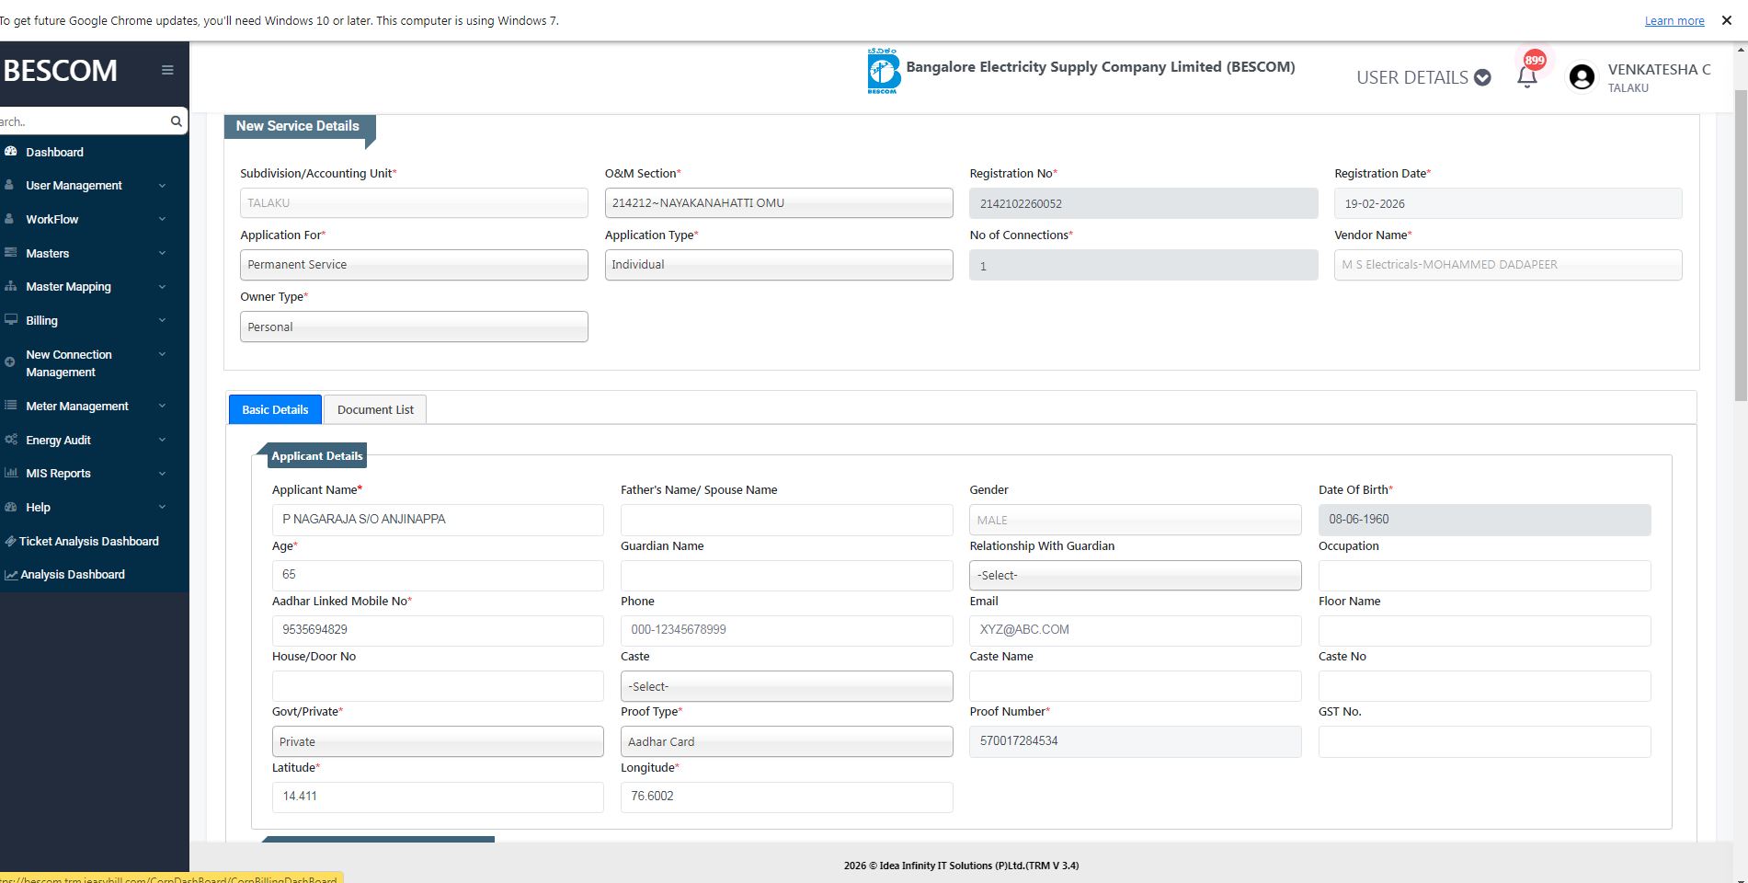
Task: Open Analysis Dashboard in sidebar
Action: 73,574
